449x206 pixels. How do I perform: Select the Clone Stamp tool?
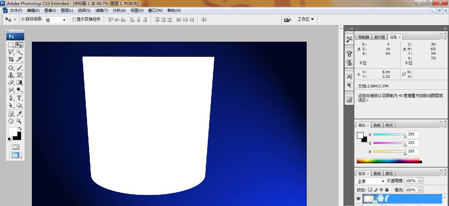[11, 75]
